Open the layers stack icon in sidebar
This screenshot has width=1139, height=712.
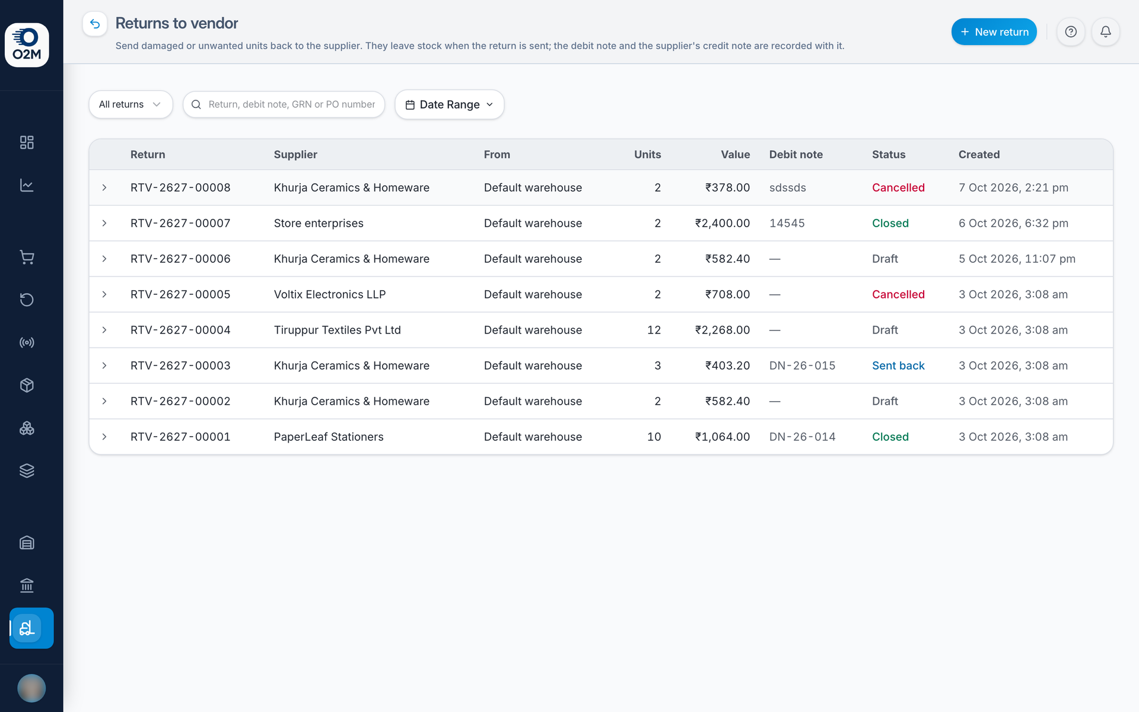27,471
